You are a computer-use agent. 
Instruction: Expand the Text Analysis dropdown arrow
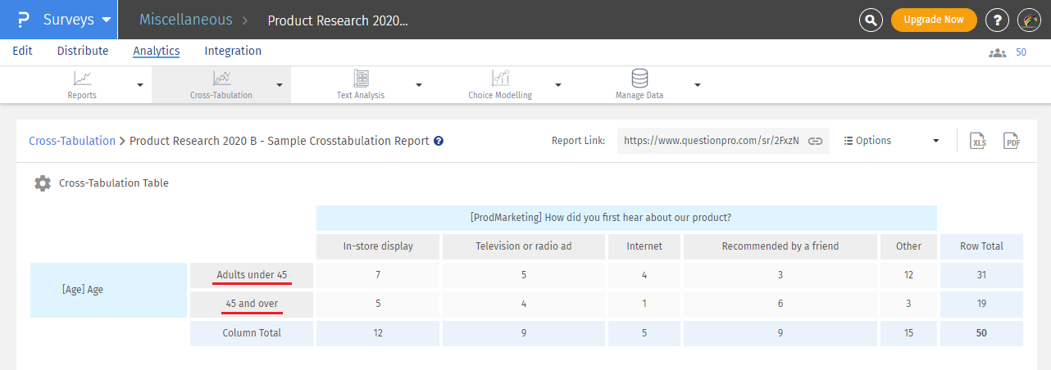pyautogui.click(x=419, y=85)
